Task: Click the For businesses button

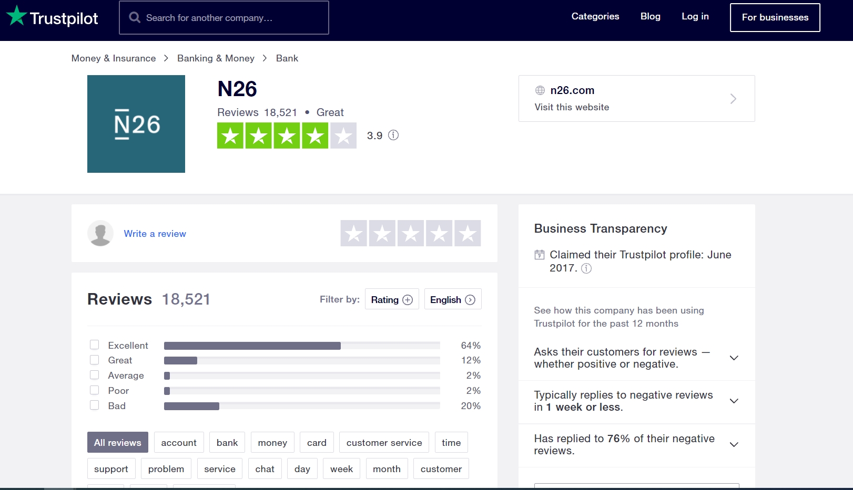Action: [x=775, y=17]
